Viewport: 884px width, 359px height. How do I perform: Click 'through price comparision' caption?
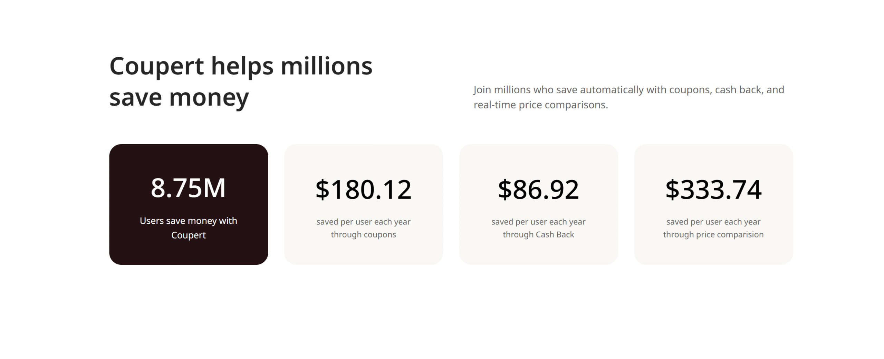point(713,235)
